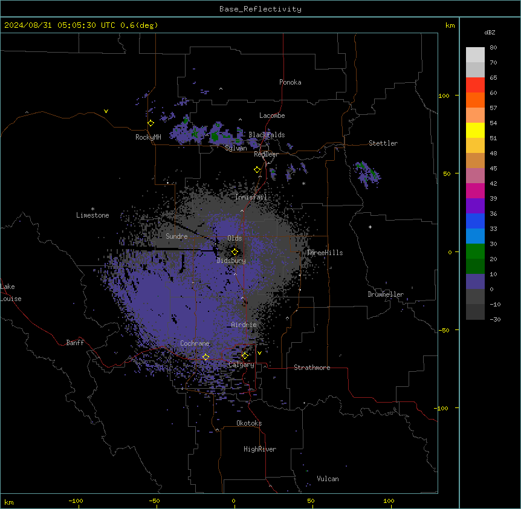Image resolution: width=521 pixels, height=509 pixels.
Task: Click the Lake Louise label
Action: [x=11, y=293]
